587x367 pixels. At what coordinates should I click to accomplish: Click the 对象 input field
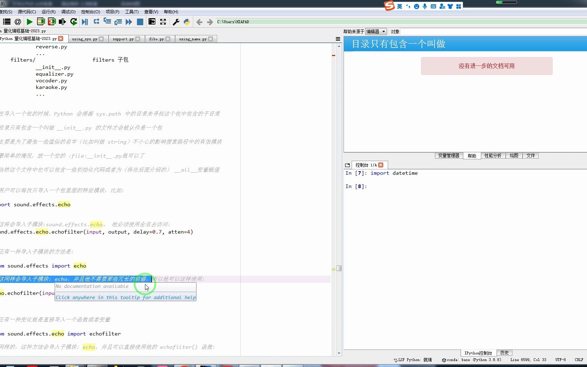(493, 32)
